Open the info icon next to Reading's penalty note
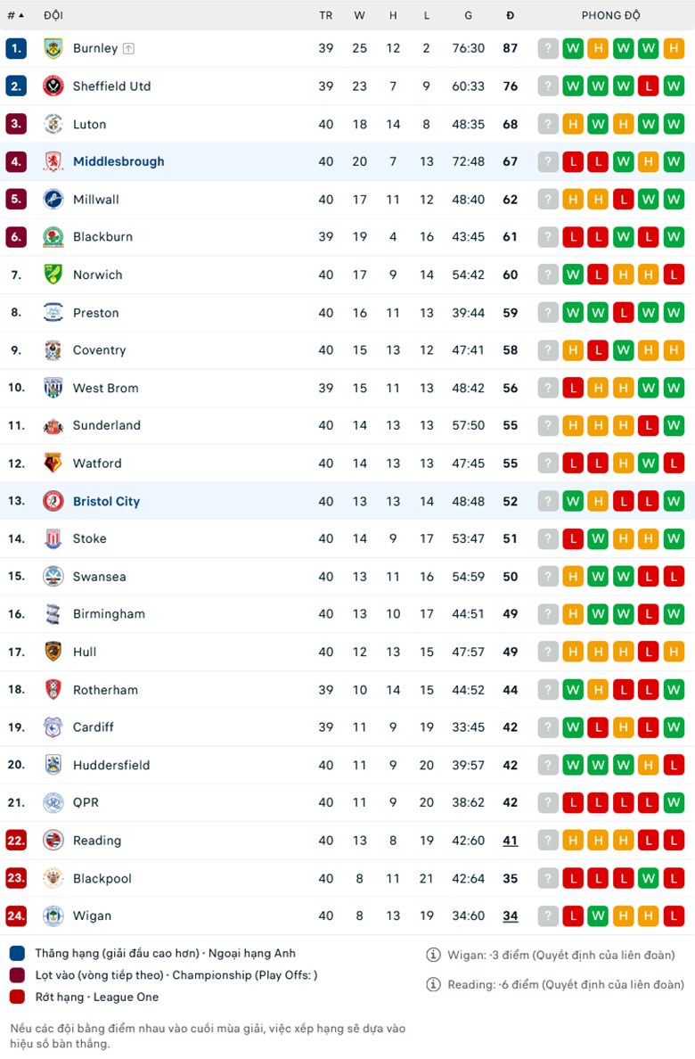 click(x=431, y=984)
